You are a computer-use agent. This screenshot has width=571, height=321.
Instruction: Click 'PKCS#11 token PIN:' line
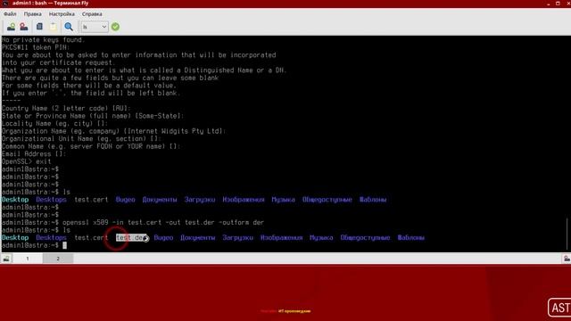(36, 47)
